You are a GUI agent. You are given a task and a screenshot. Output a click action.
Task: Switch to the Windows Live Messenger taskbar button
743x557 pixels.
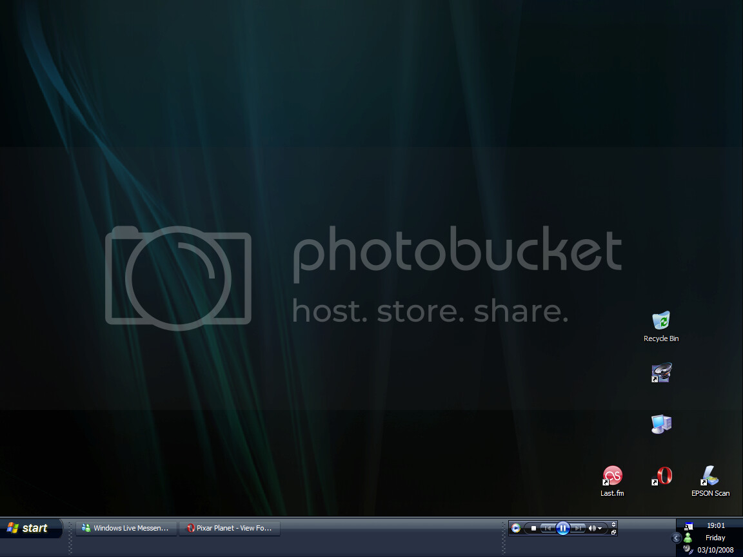point(126,528)
